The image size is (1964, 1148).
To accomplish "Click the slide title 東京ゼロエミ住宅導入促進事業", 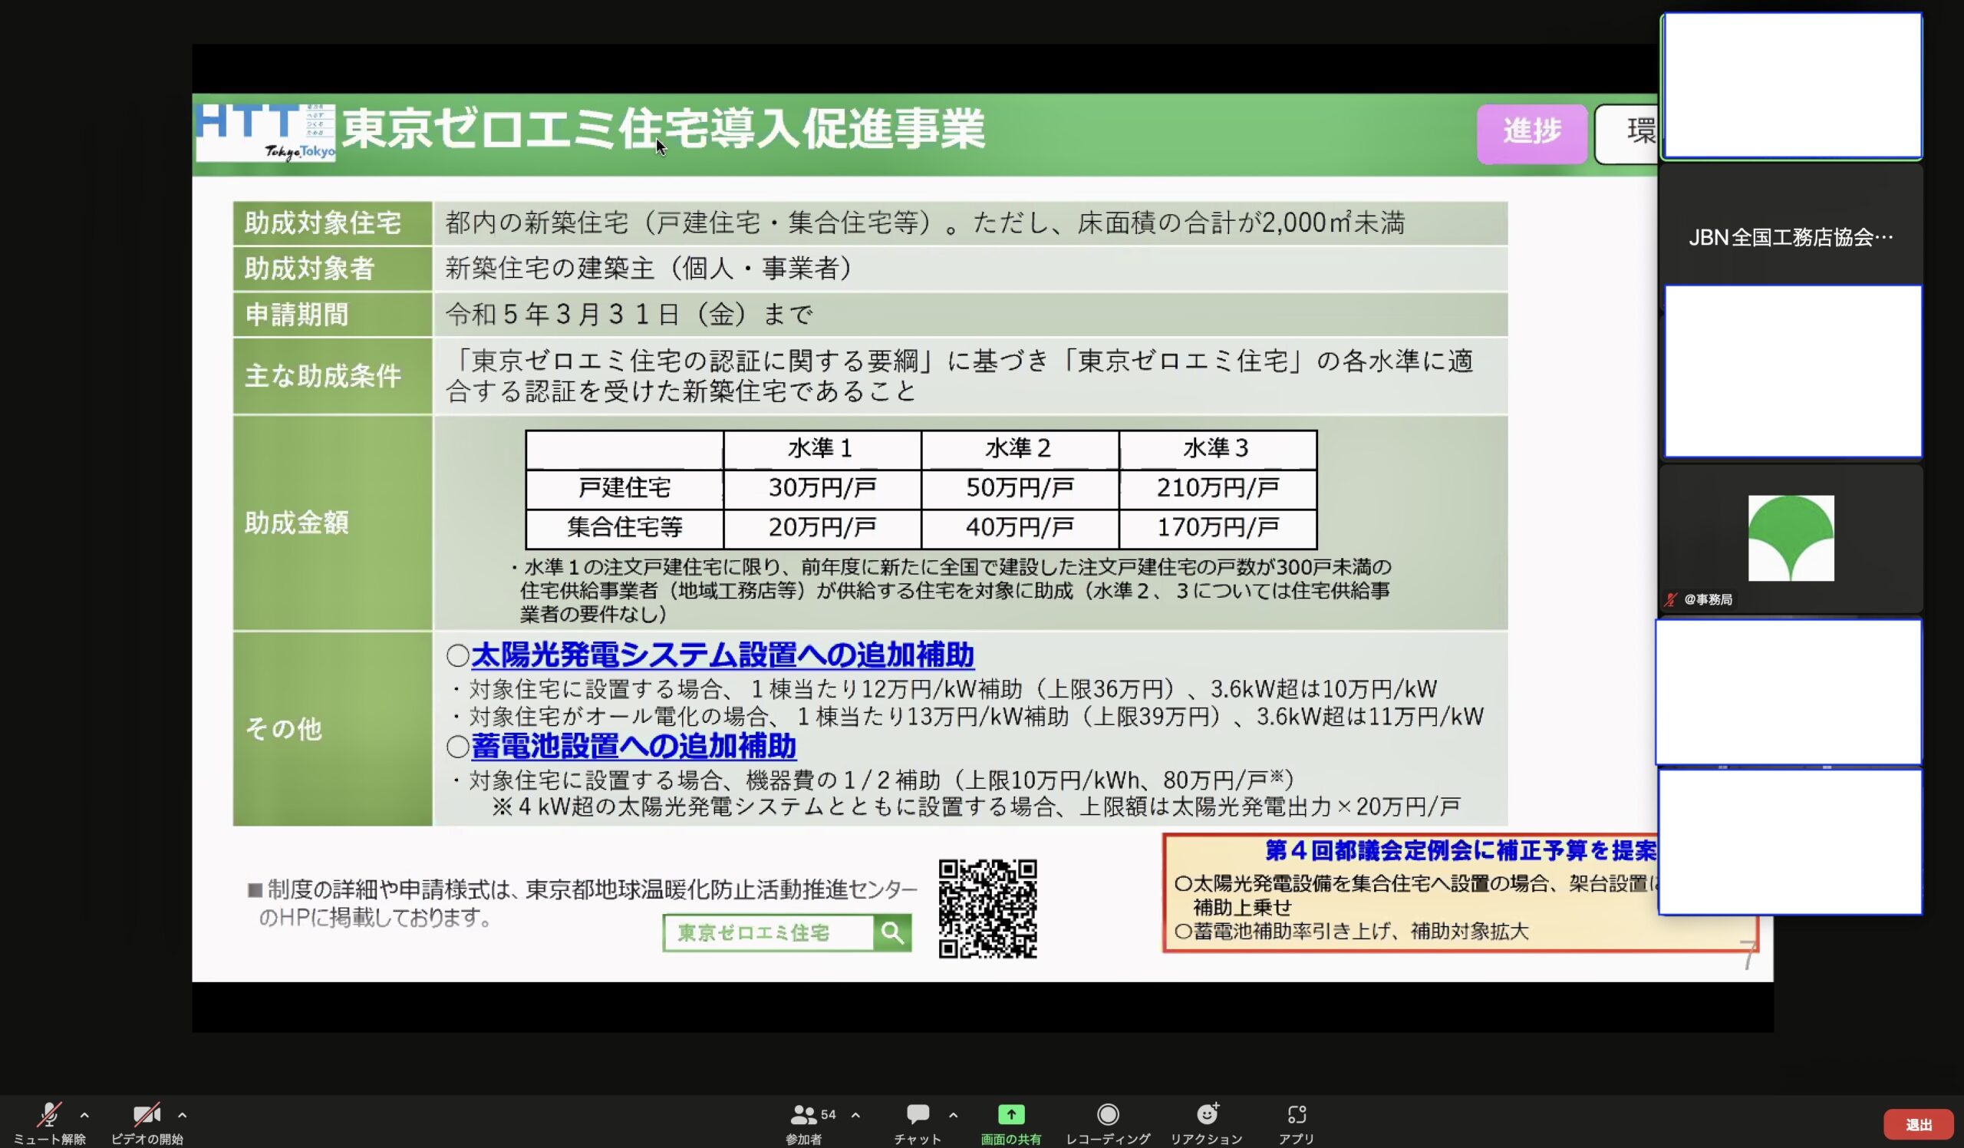I will pos(664,130).
